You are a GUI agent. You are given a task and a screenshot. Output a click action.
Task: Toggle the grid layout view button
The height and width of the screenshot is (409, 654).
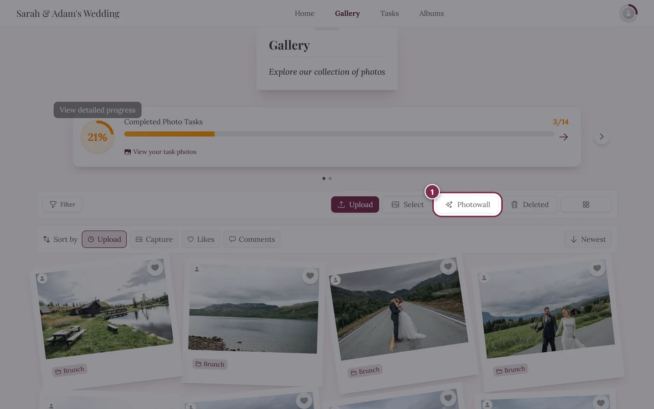[x=586, y=204]
